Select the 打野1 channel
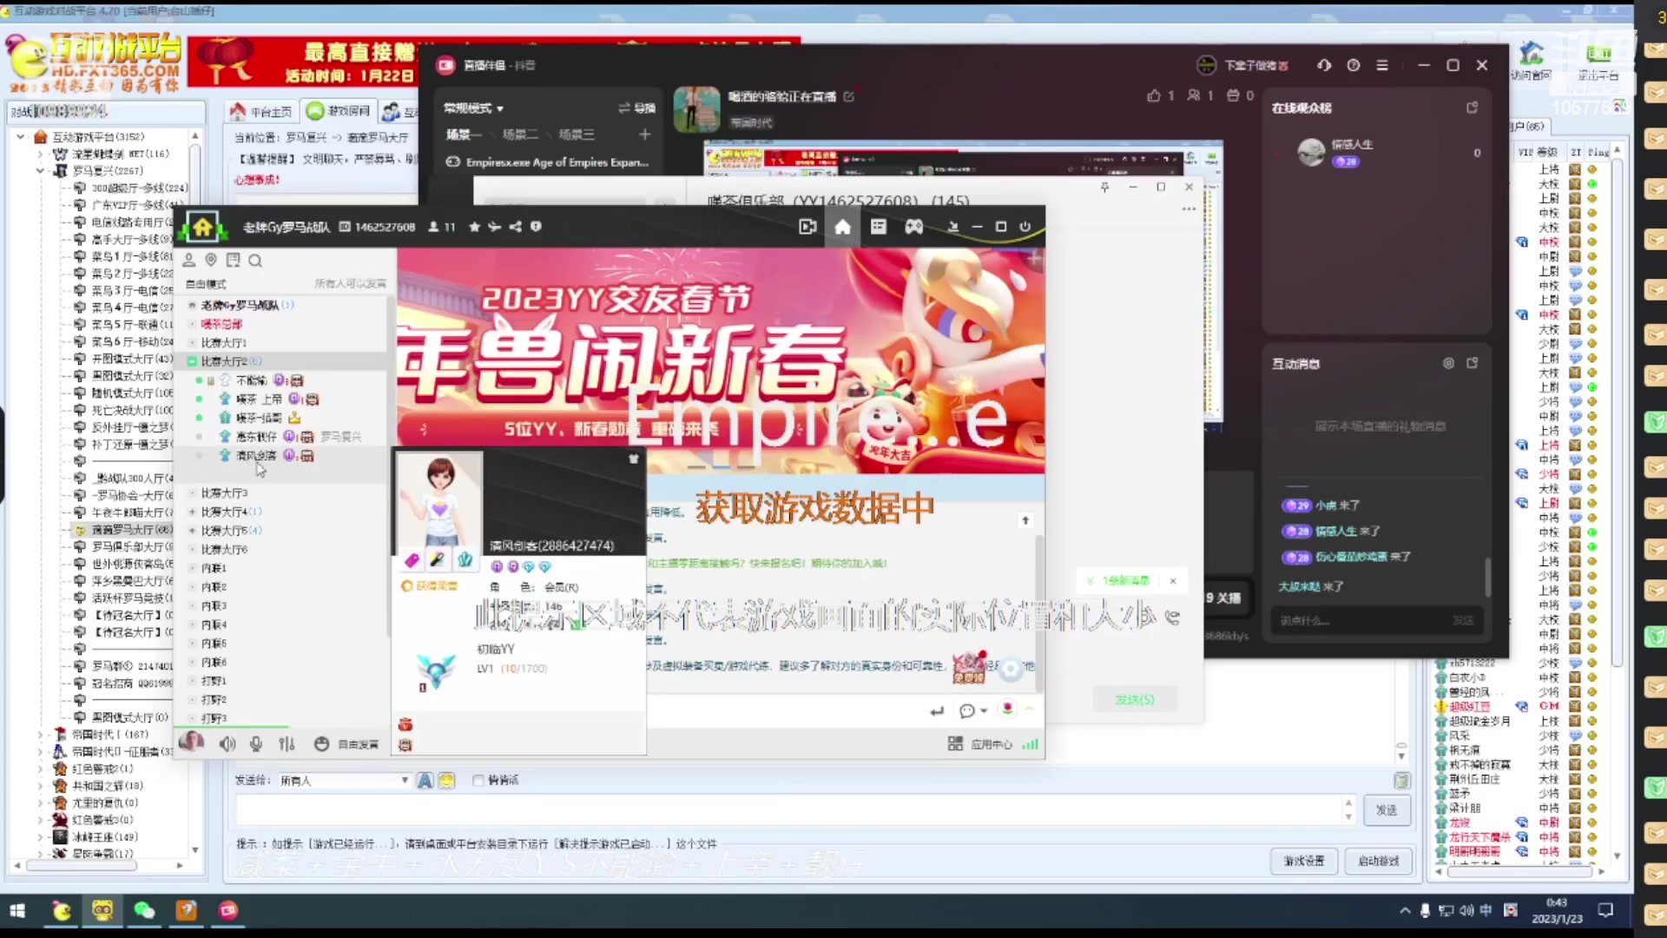 coord(214,681)
